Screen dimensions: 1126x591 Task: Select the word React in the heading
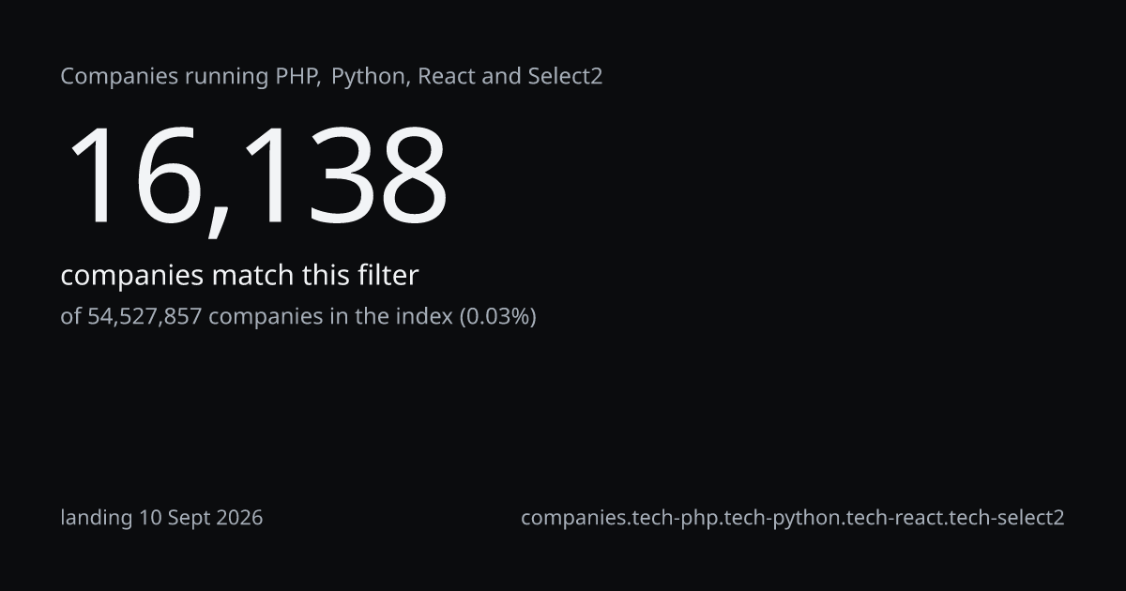447,77
